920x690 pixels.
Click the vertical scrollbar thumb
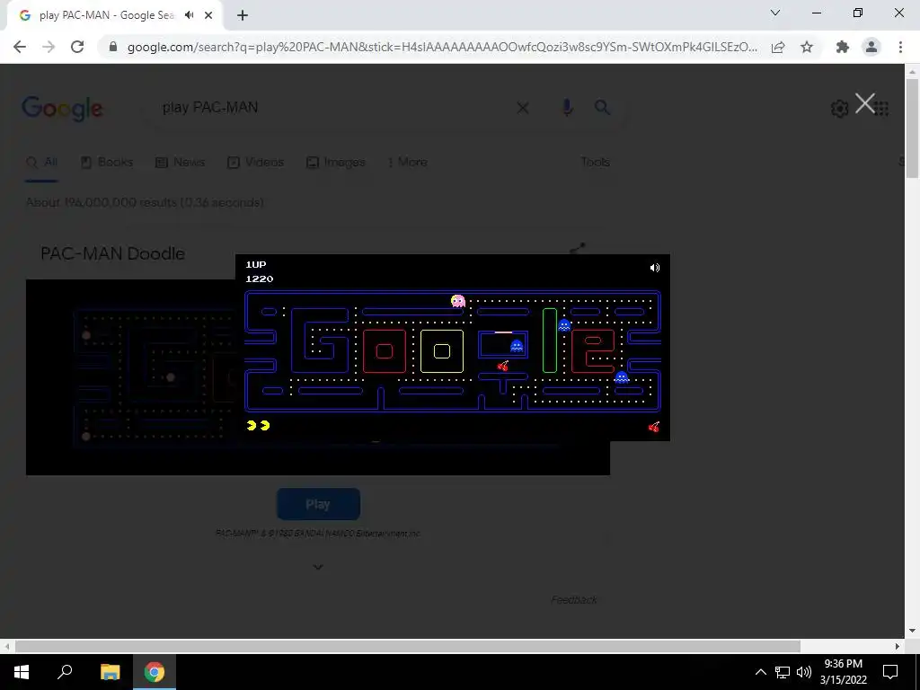pos(912,128)
